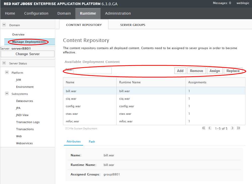Select ciq.war in Name column
This screenshot has width=252, height=184.
[71, 99]
